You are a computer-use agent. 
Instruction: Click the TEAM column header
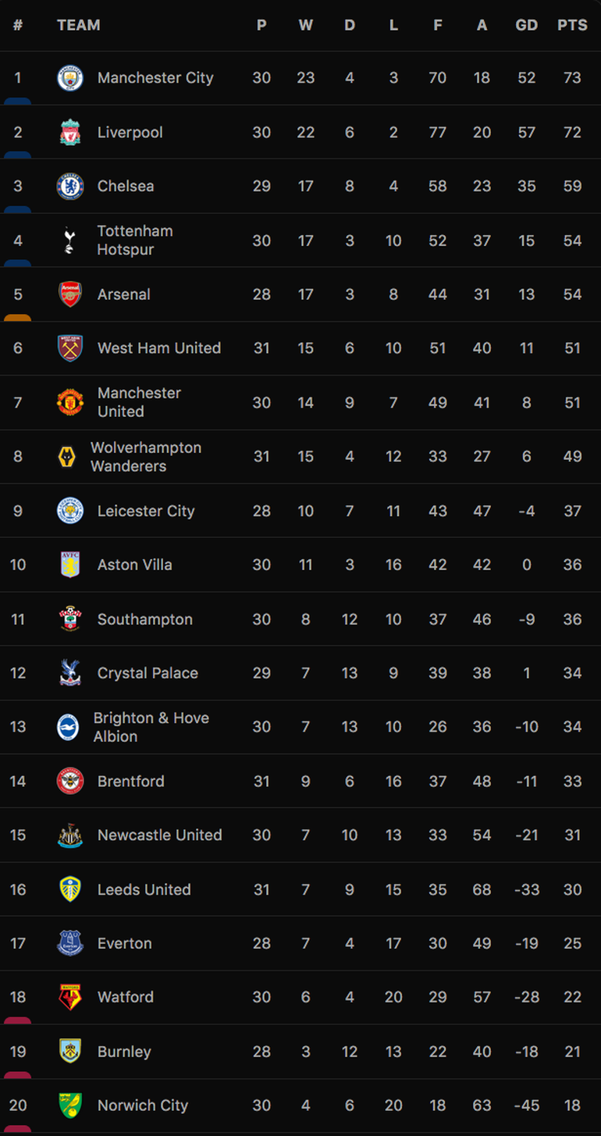(x=79, y=25)
